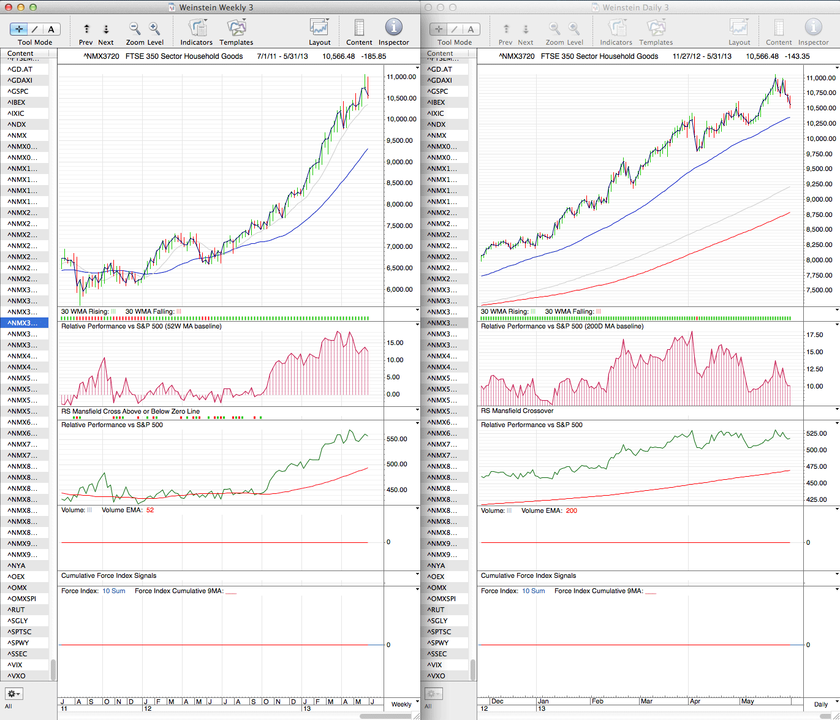Toggle the Inspector panel in Weekly window
The height and width of the screenshot is (720, 840).
point(393,28)
